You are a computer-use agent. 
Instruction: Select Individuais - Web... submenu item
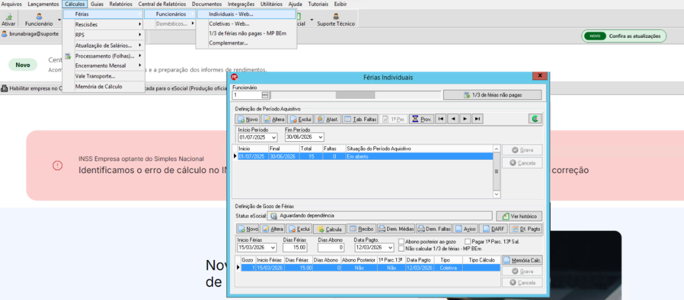tap(246, 14)
